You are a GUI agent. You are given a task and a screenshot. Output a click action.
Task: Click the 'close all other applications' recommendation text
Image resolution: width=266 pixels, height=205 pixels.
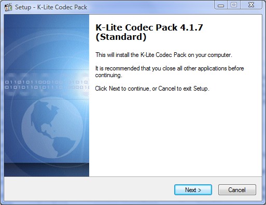170,71
